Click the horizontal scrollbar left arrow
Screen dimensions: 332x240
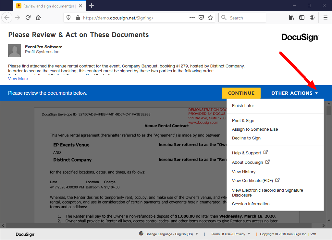point(3,226)
